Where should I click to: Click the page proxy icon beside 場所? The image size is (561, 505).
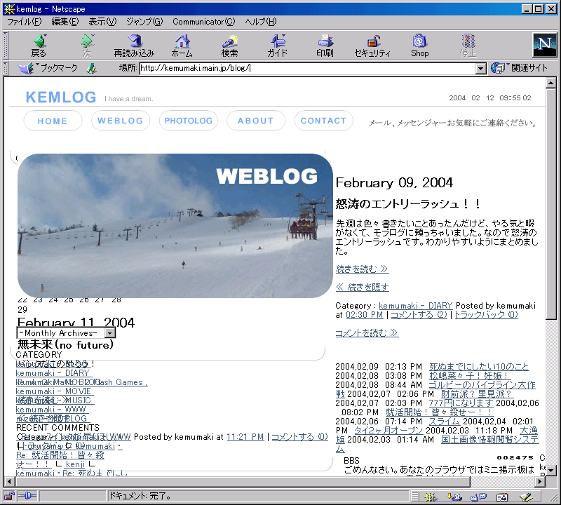pyautogui.click(x=92, y=68)
